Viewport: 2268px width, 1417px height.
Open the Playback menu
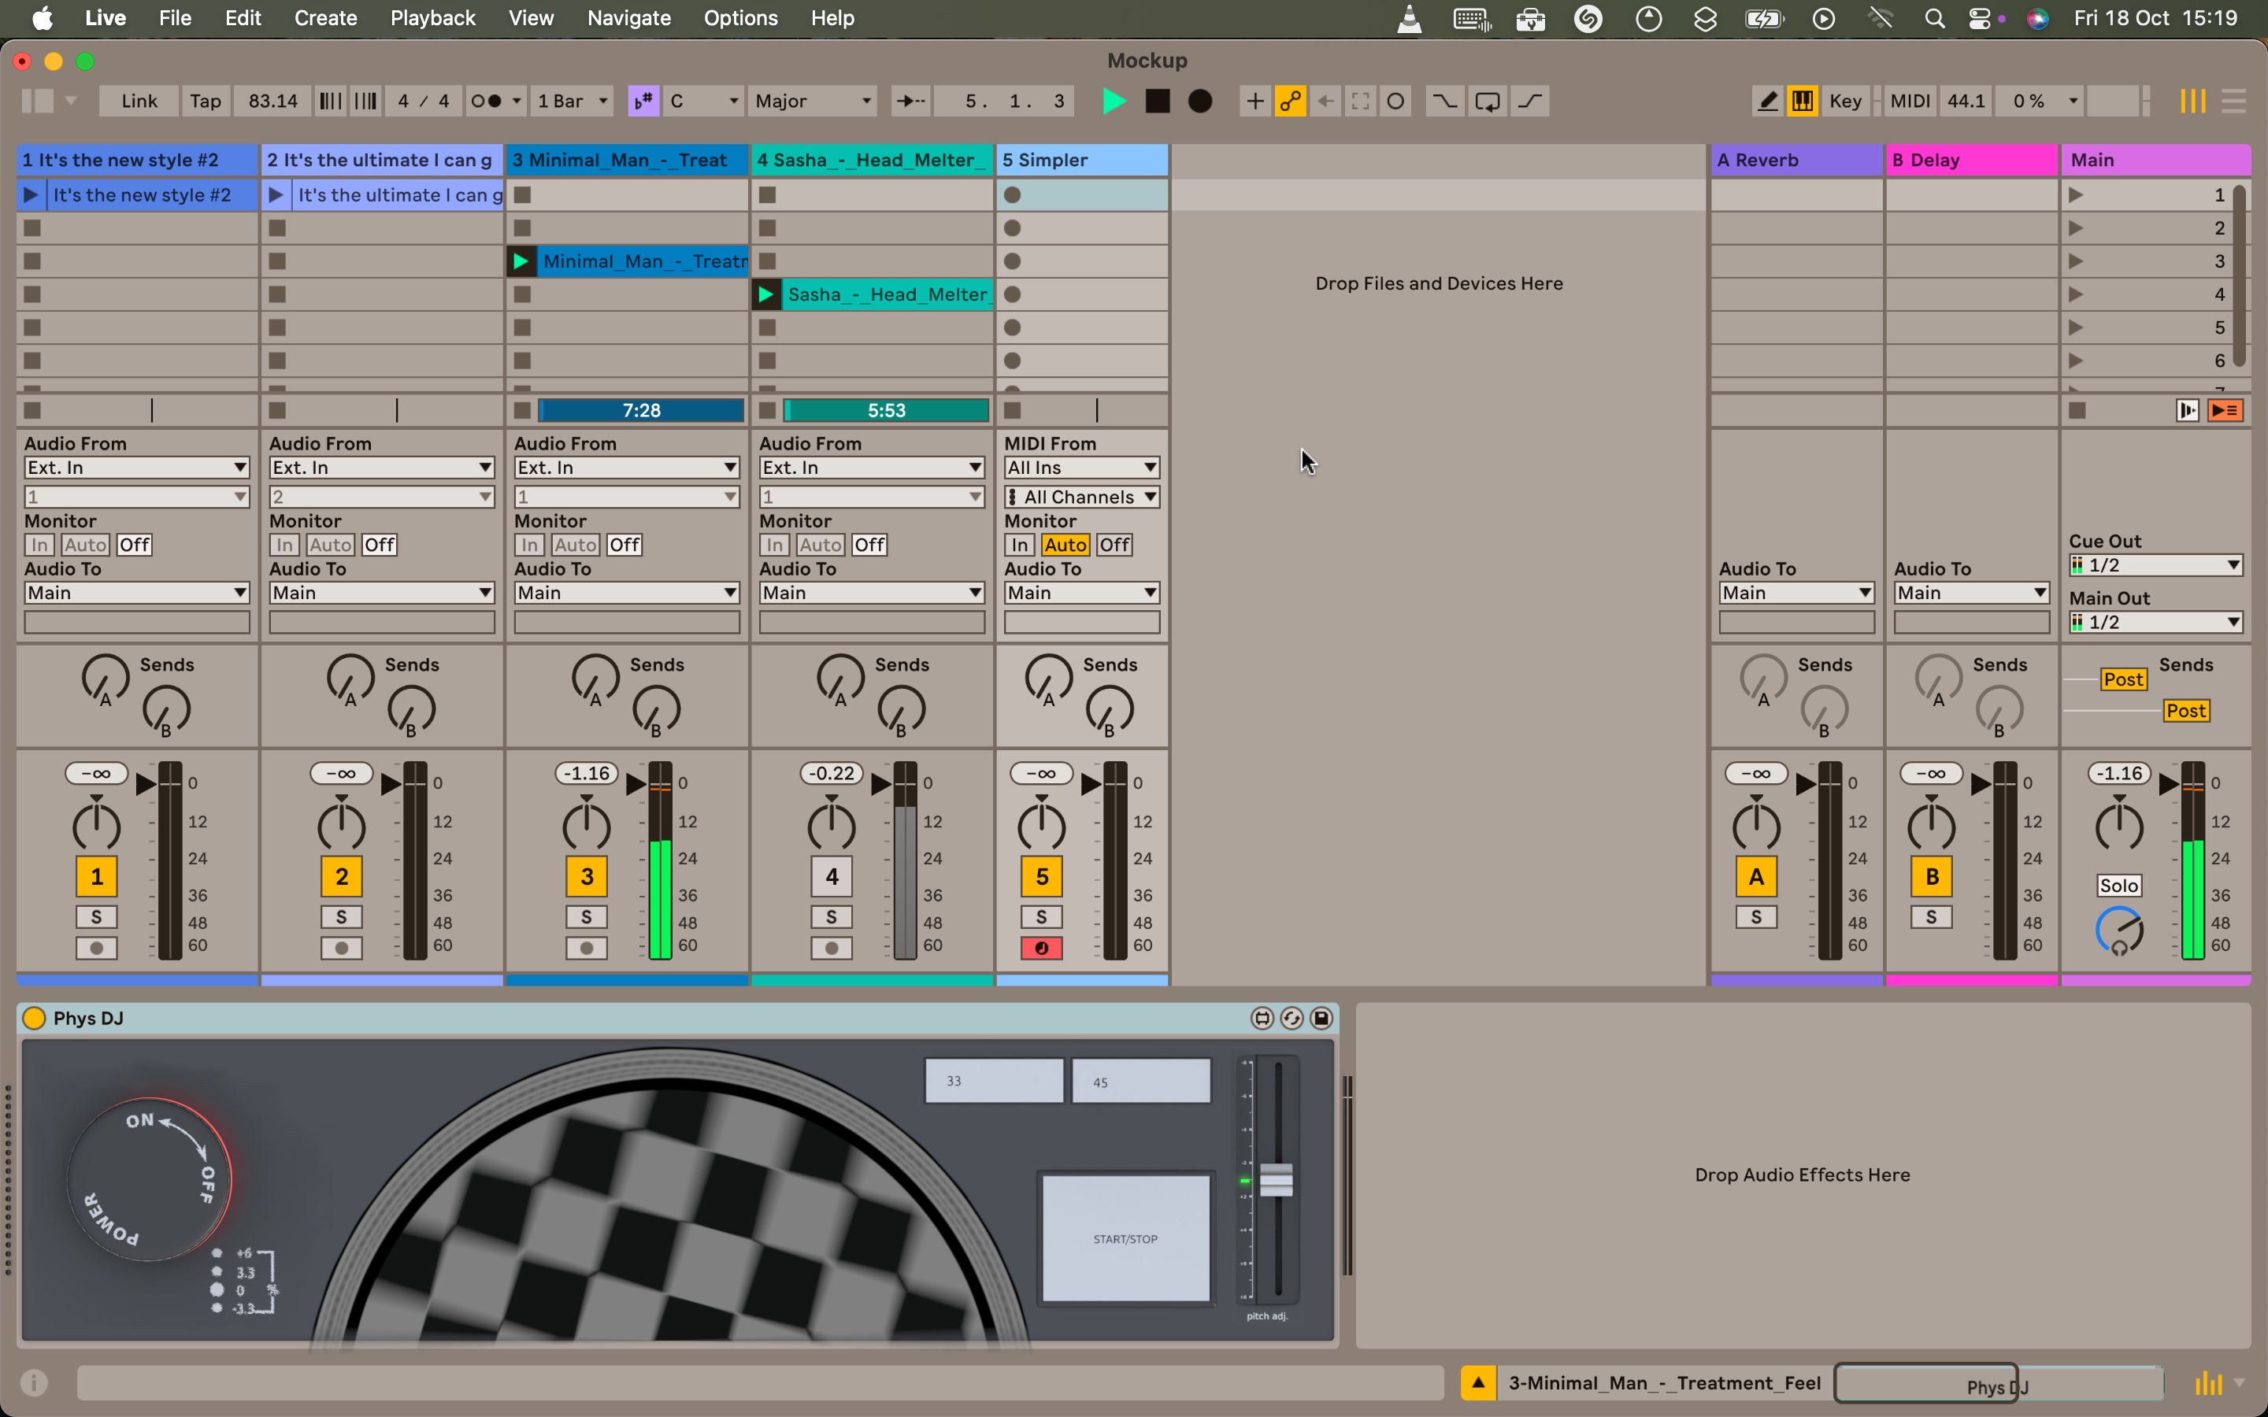(432, 18)
